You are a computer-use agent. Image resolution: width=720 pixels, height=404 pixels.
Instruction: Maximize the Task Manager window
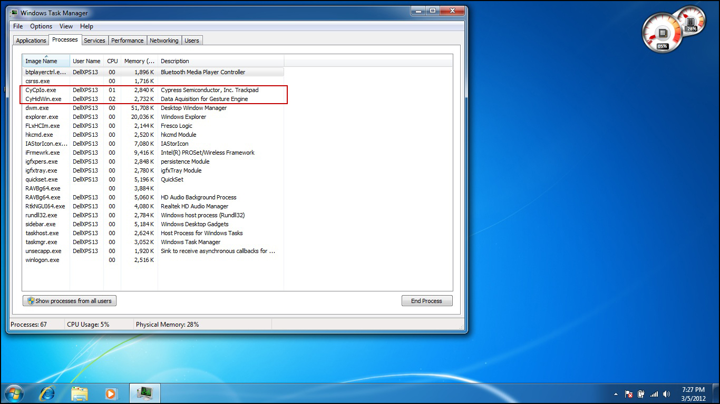tap(433, 11)
